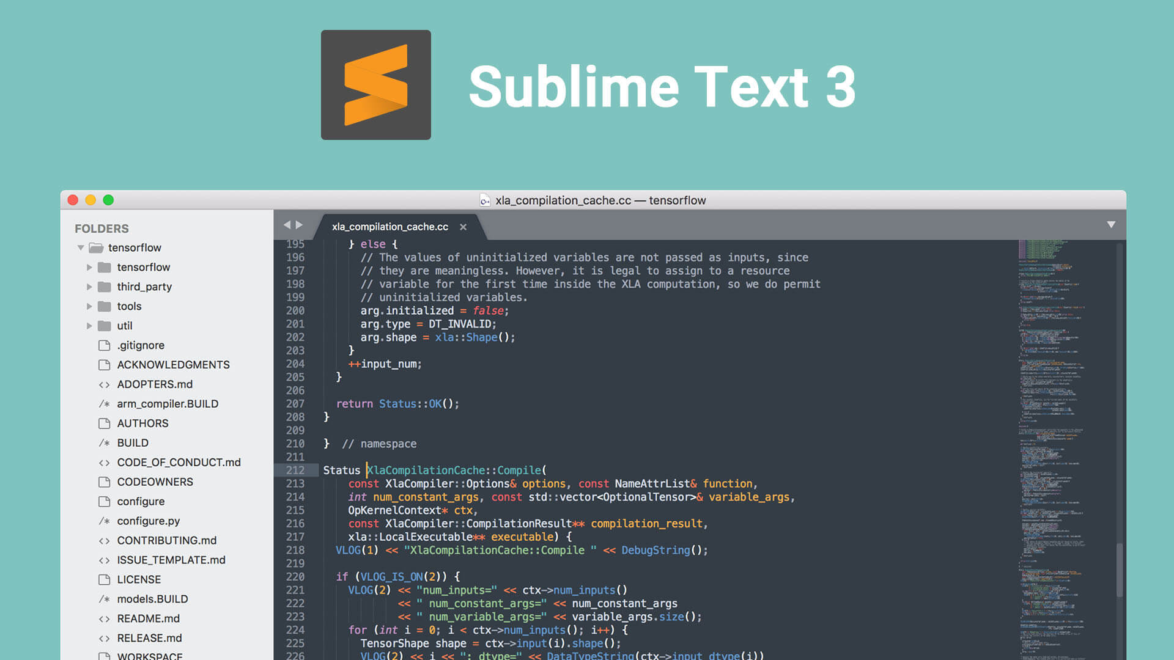Click the tools folder icon

click(x=105, y=306)
